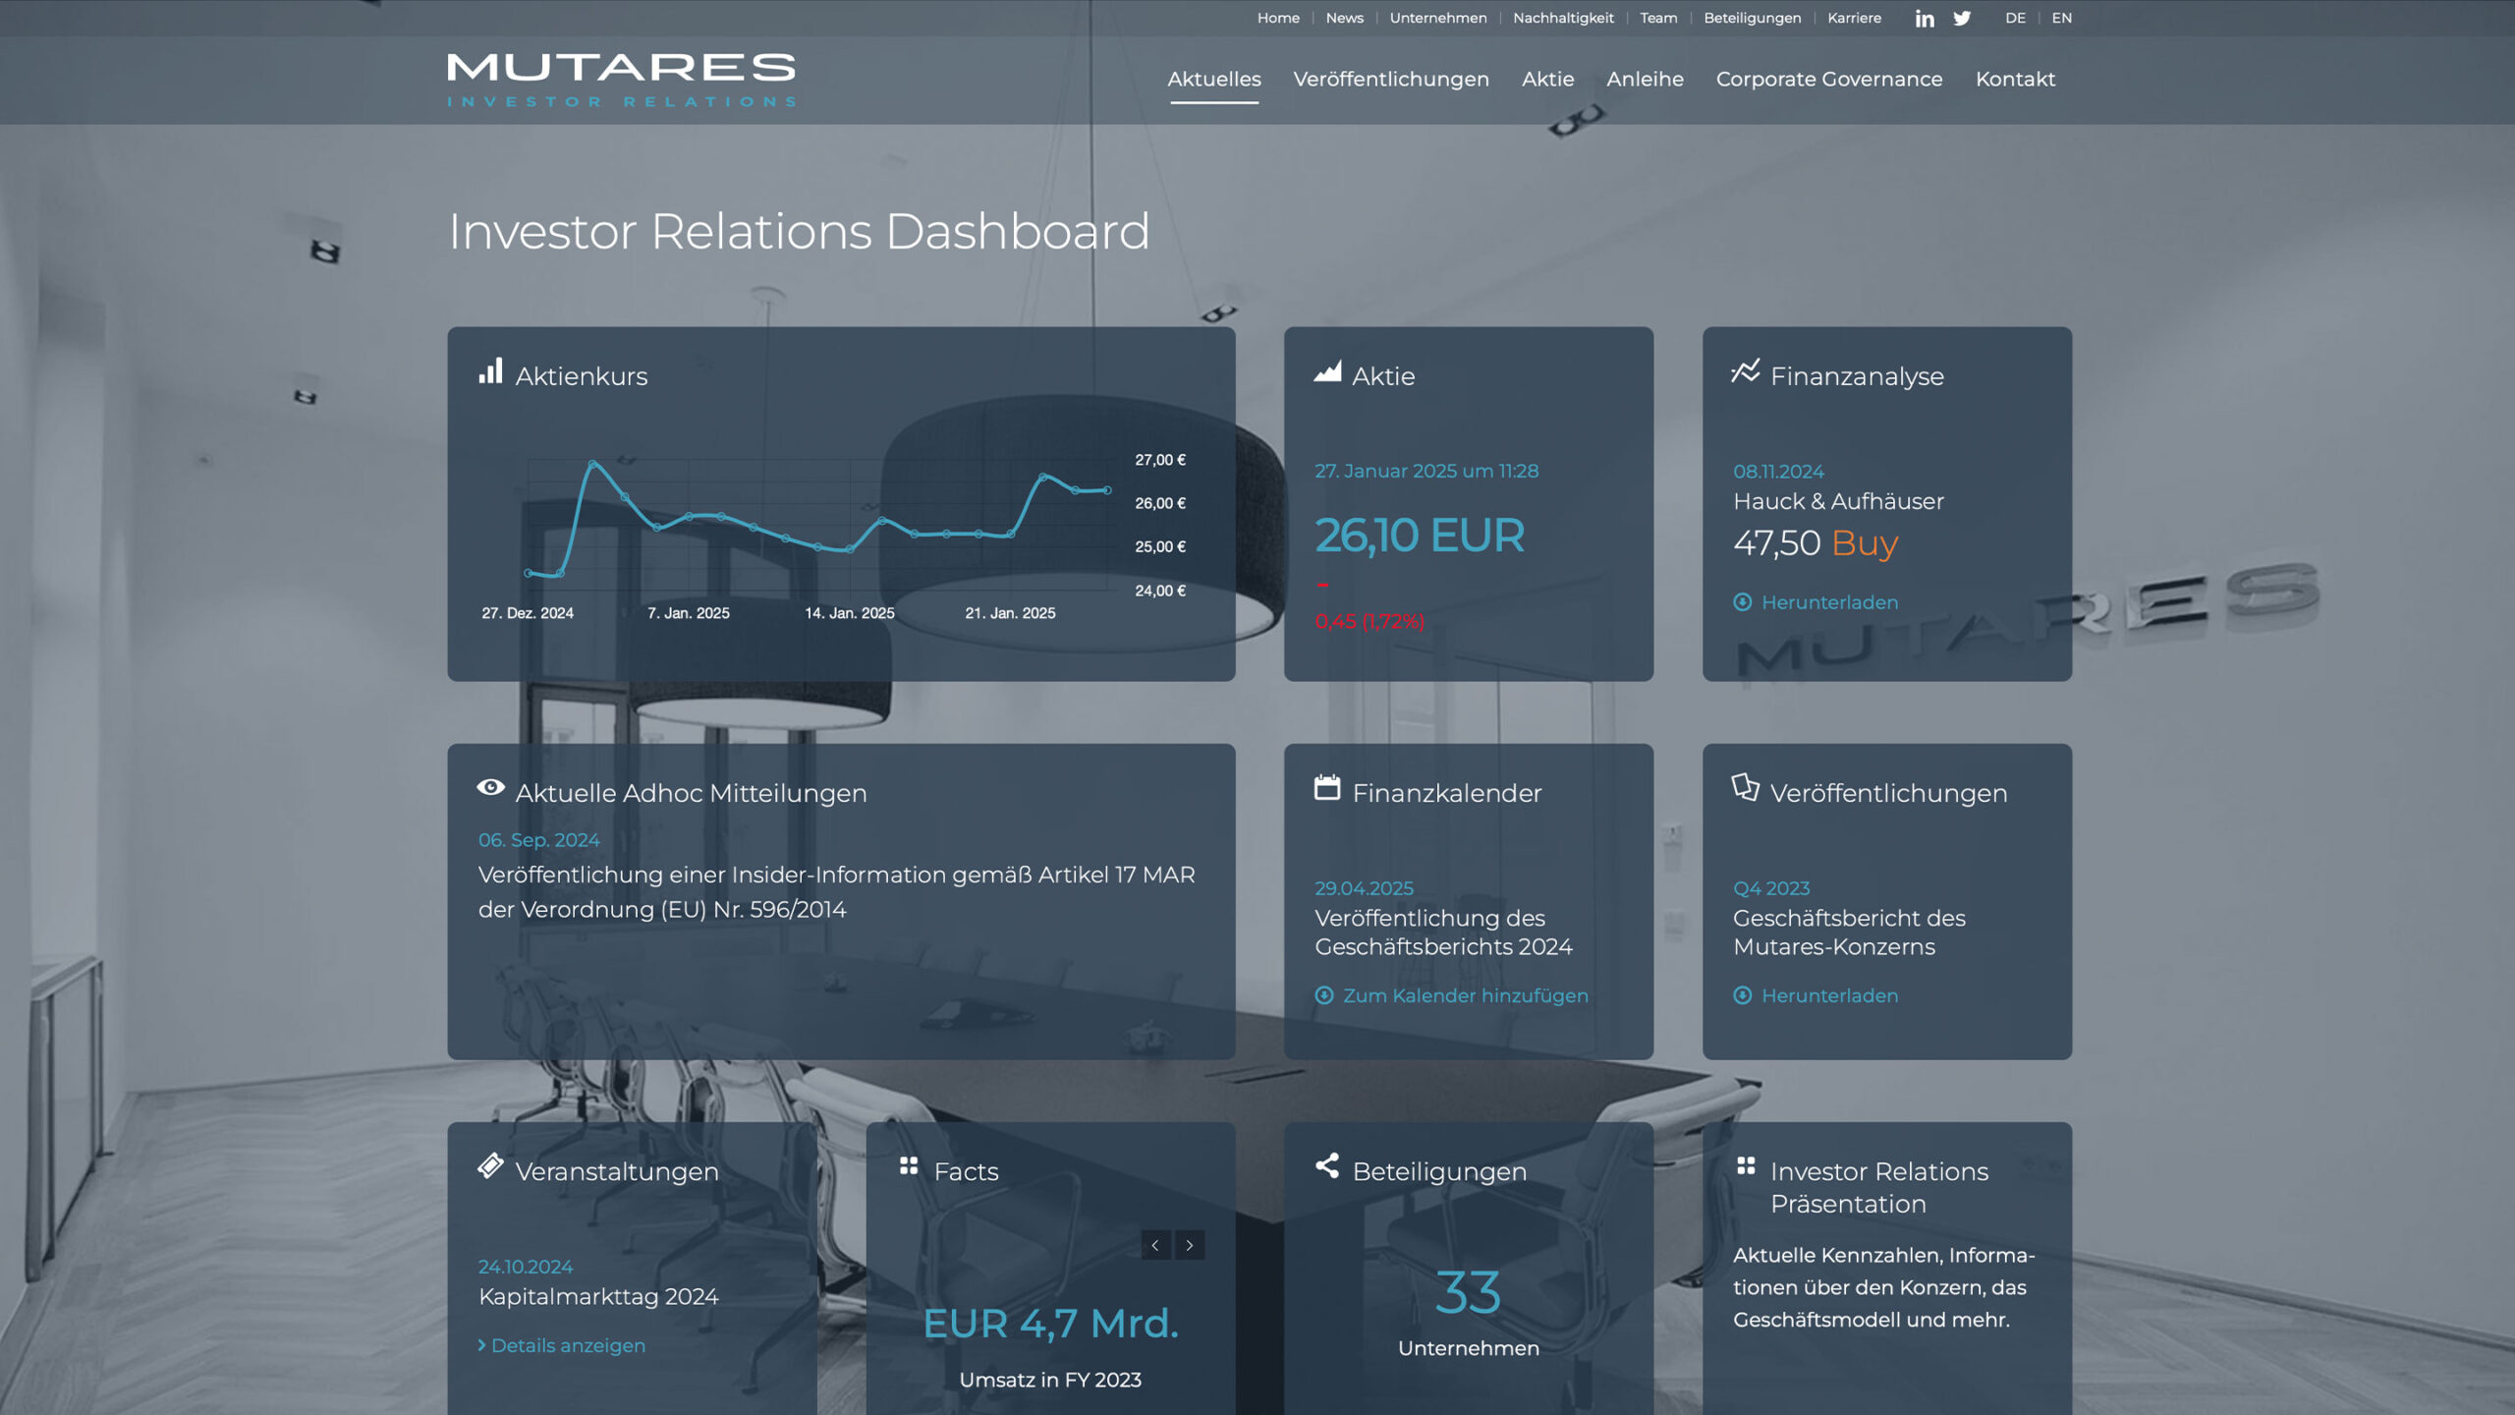Show previous fact in Facts card
The width and height of the screenshot is (2515, 1415).
tap(1155, 1245)
